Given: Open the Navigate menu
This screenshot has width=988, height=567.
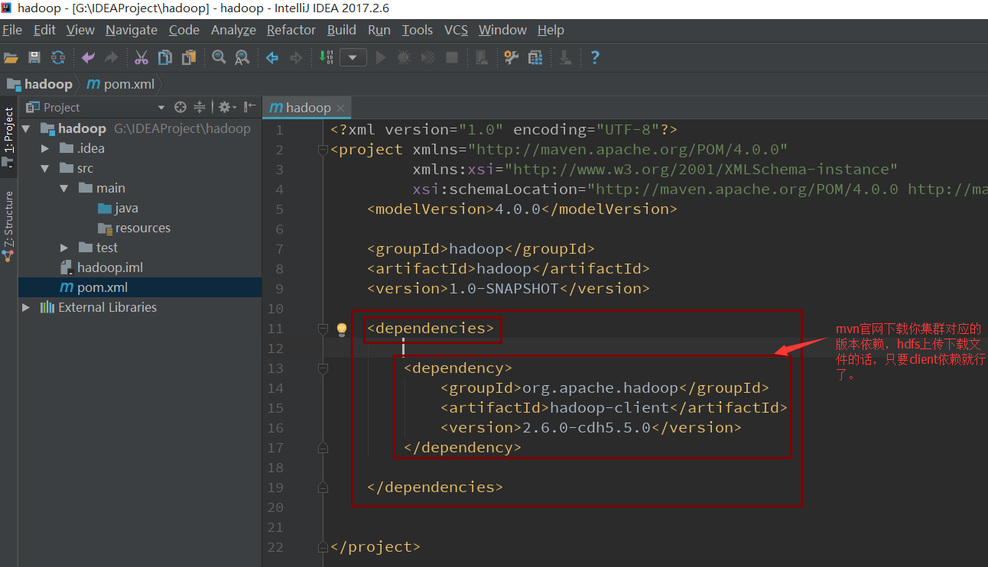Looking at the screenshot, I should [132, 30].
